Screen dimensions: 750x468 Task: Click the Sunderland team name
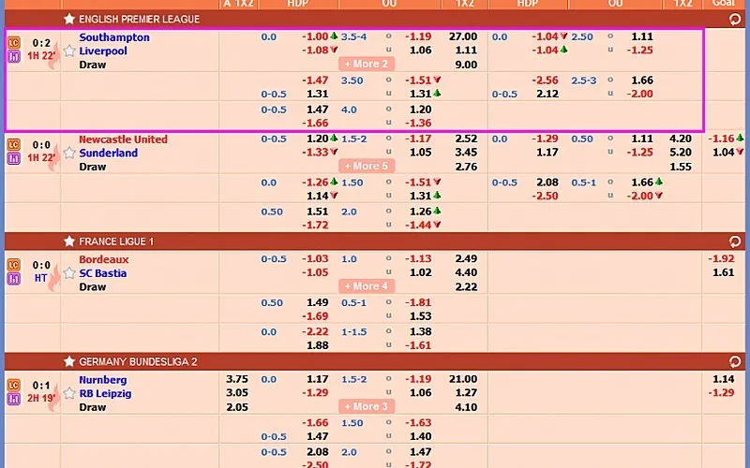[108, 153]
